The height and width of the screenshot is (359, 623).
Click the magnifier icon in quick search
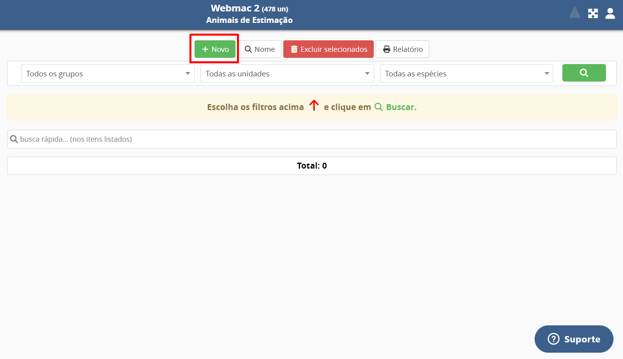tap(14, 139)
